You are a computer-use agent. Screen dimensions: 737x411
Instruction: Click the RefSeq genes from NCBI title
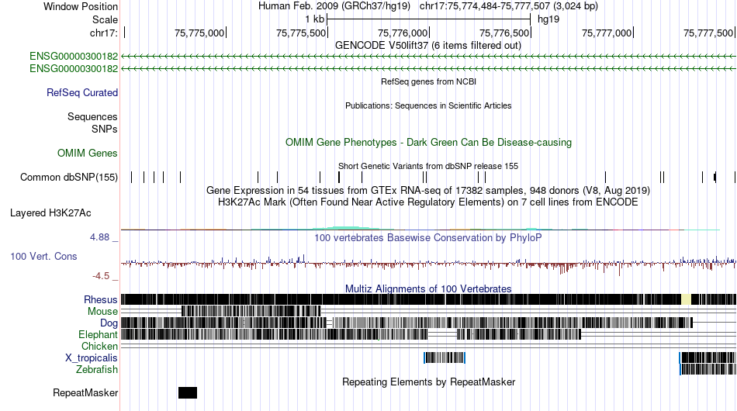[429, 81]
